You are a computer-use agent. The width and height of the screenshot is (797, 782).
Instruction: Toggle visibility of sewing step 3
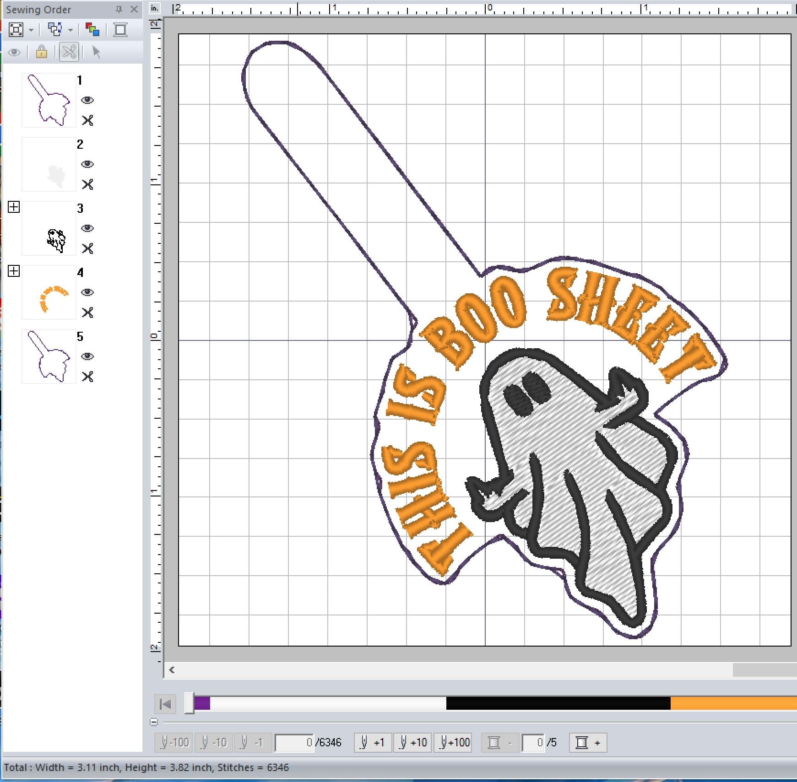pyautogui.click(x=87, y=228)
